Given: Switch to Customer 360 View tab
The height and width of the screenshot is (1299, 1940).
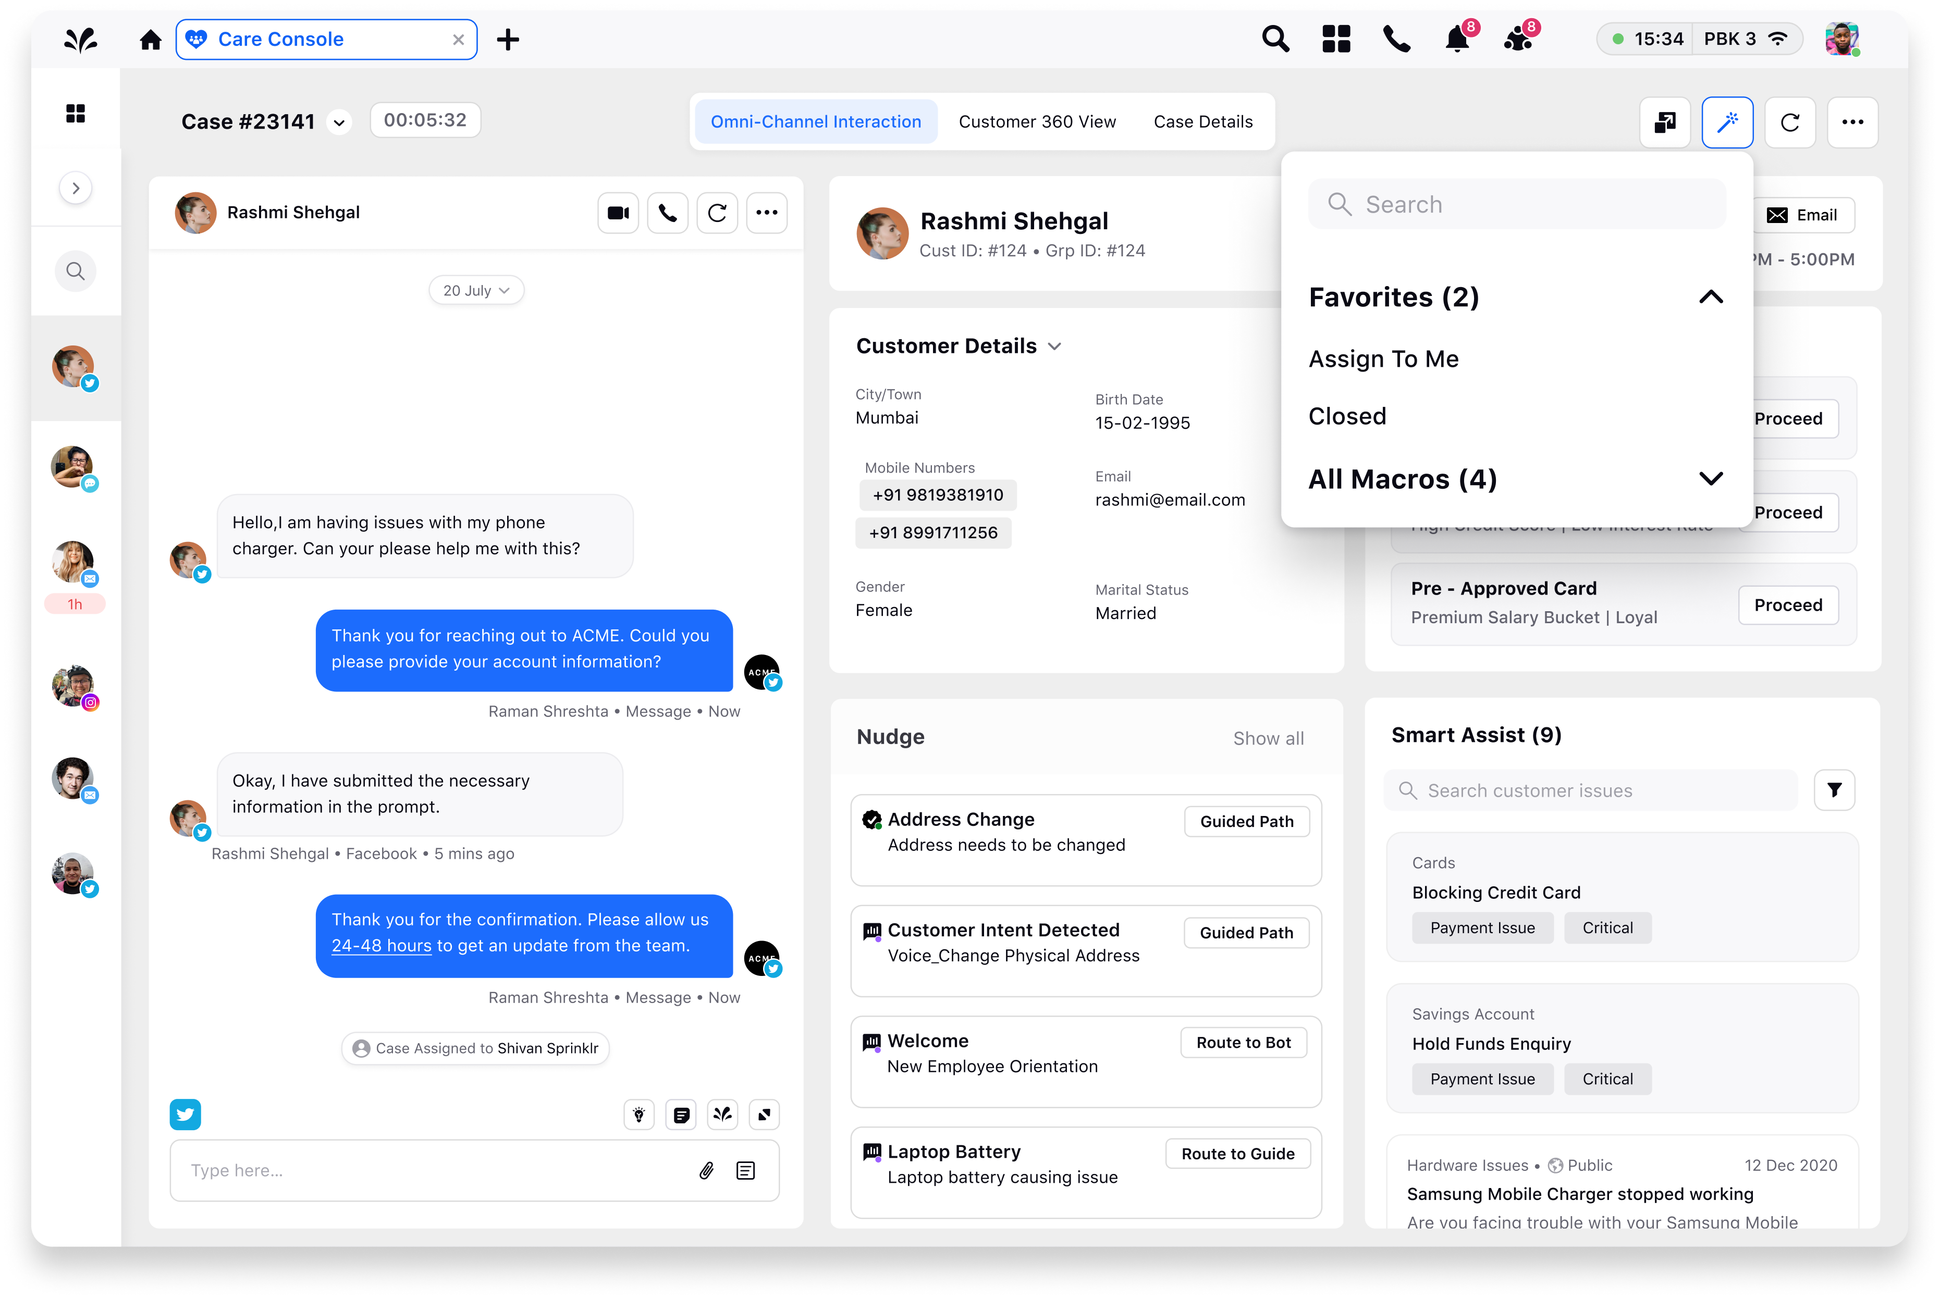Looking at the screenshot, I should (1037, 122).
